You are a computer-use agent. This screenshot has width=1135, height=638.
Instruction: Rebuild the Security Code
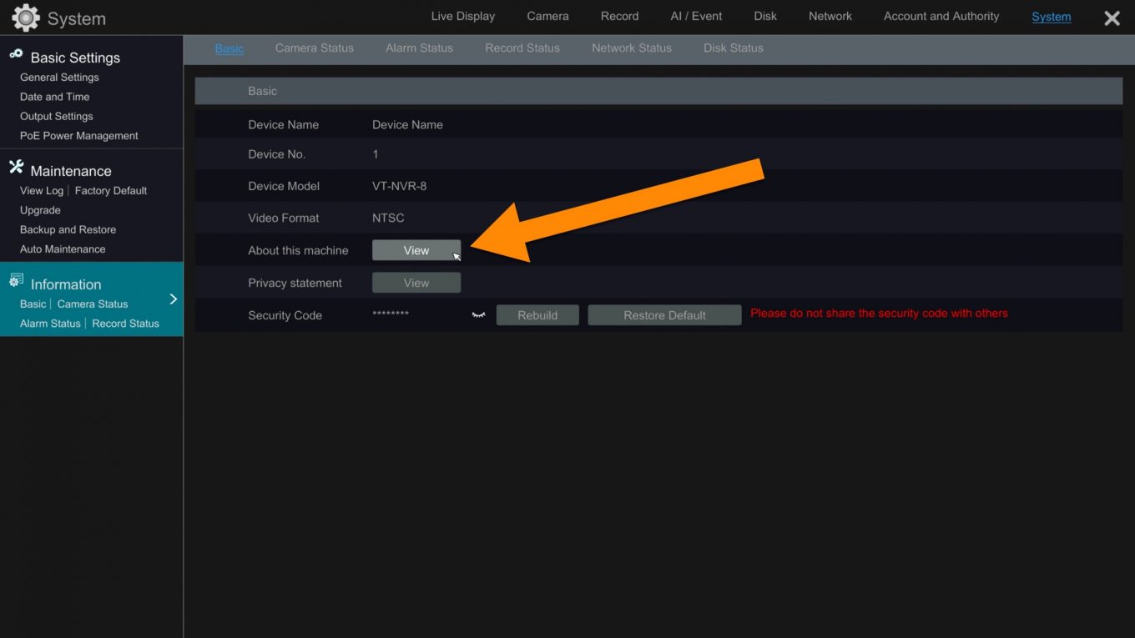pyautogui.click(x=537, y=314)
